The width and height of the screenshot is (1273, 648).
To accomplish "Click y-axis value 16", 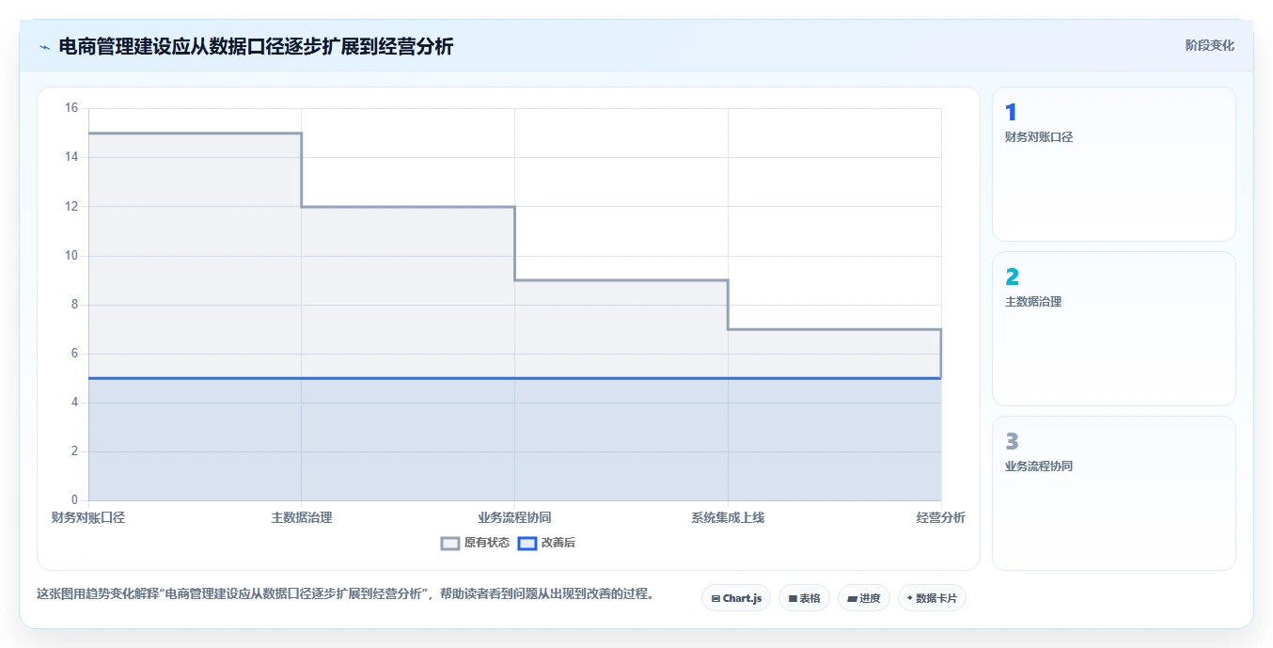I will pyautogui.click(x=71, y=108).
